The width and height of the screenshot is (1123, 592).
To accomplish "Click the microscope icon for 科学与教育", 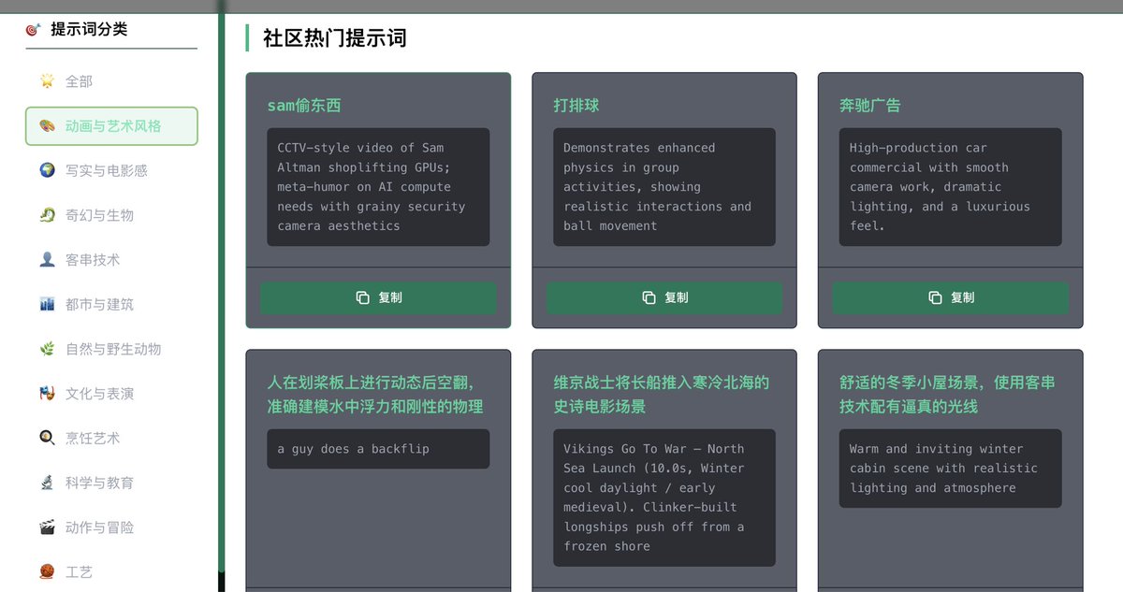I will coord(47,483).
